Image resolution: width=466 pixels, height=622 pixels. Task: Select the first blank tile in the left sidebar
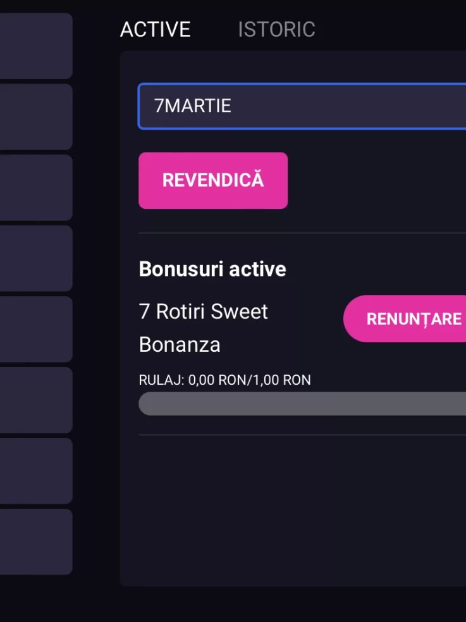[x=36, y=46]
